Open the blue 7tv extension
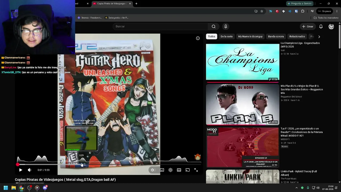Viewport: 341px width, 192px height. (x=271, y=11)
